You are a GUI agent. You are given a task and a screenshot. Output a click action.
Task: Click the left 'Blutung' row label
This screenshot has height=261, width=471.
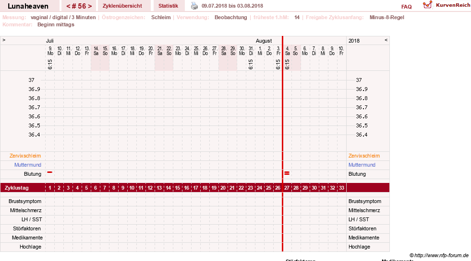(33, 174)
